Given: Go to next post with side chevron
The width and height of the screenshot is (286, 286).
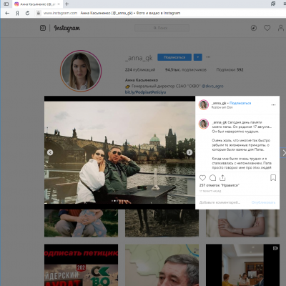Looking at the screenshot, I should coord(284,153).
